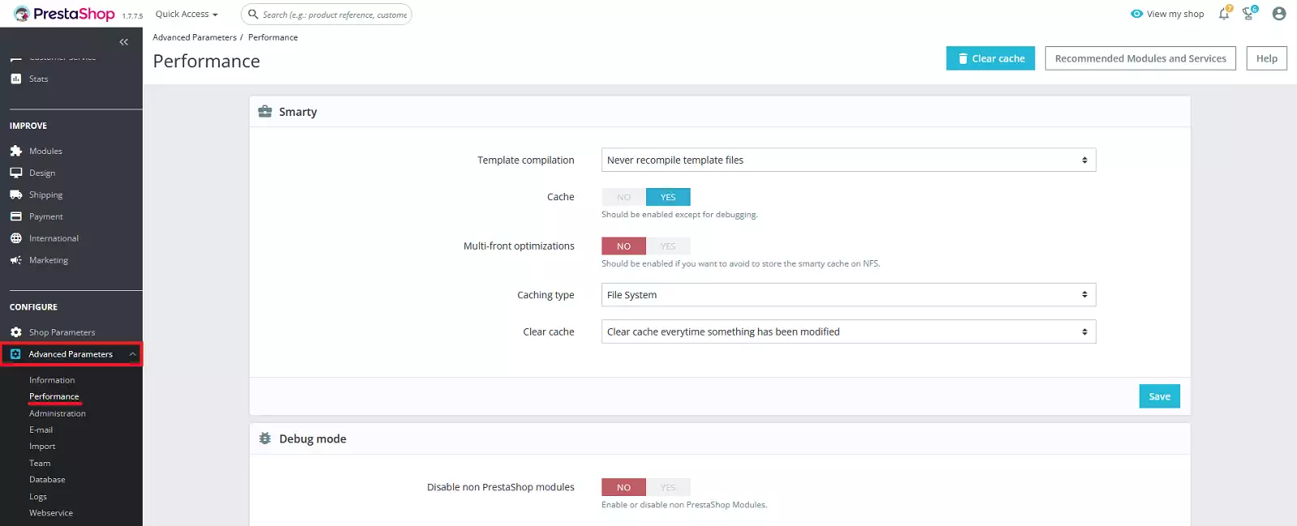Click the Modules puzzle icon
The height and width of the screenshot is (526, 1297).
(x=16, y=151)
